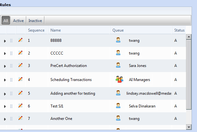Click the drag handle on Another One row

point(11,119)
